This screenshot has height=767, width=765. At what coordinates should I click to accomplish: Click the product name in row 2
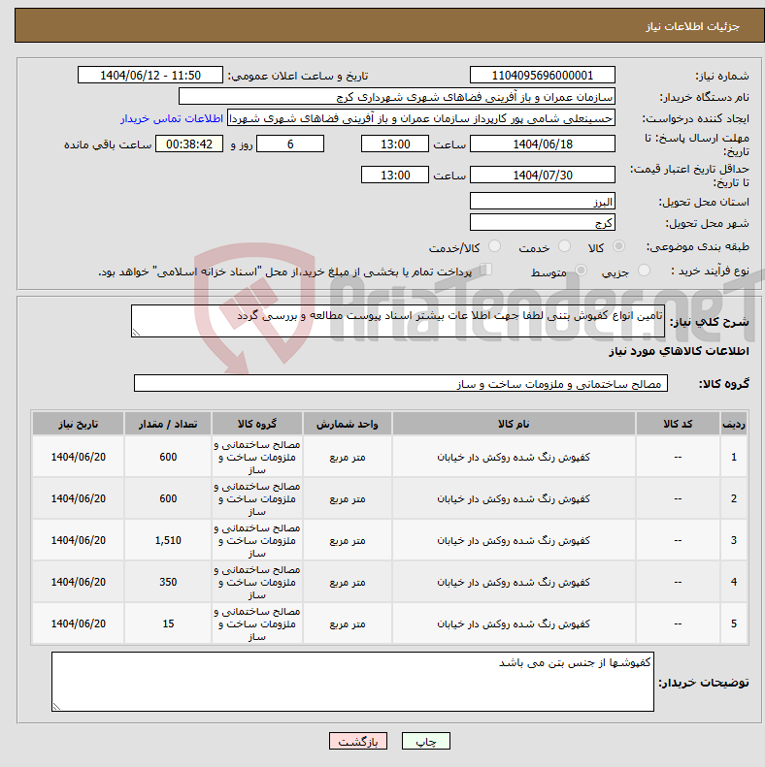click(514, 498)
